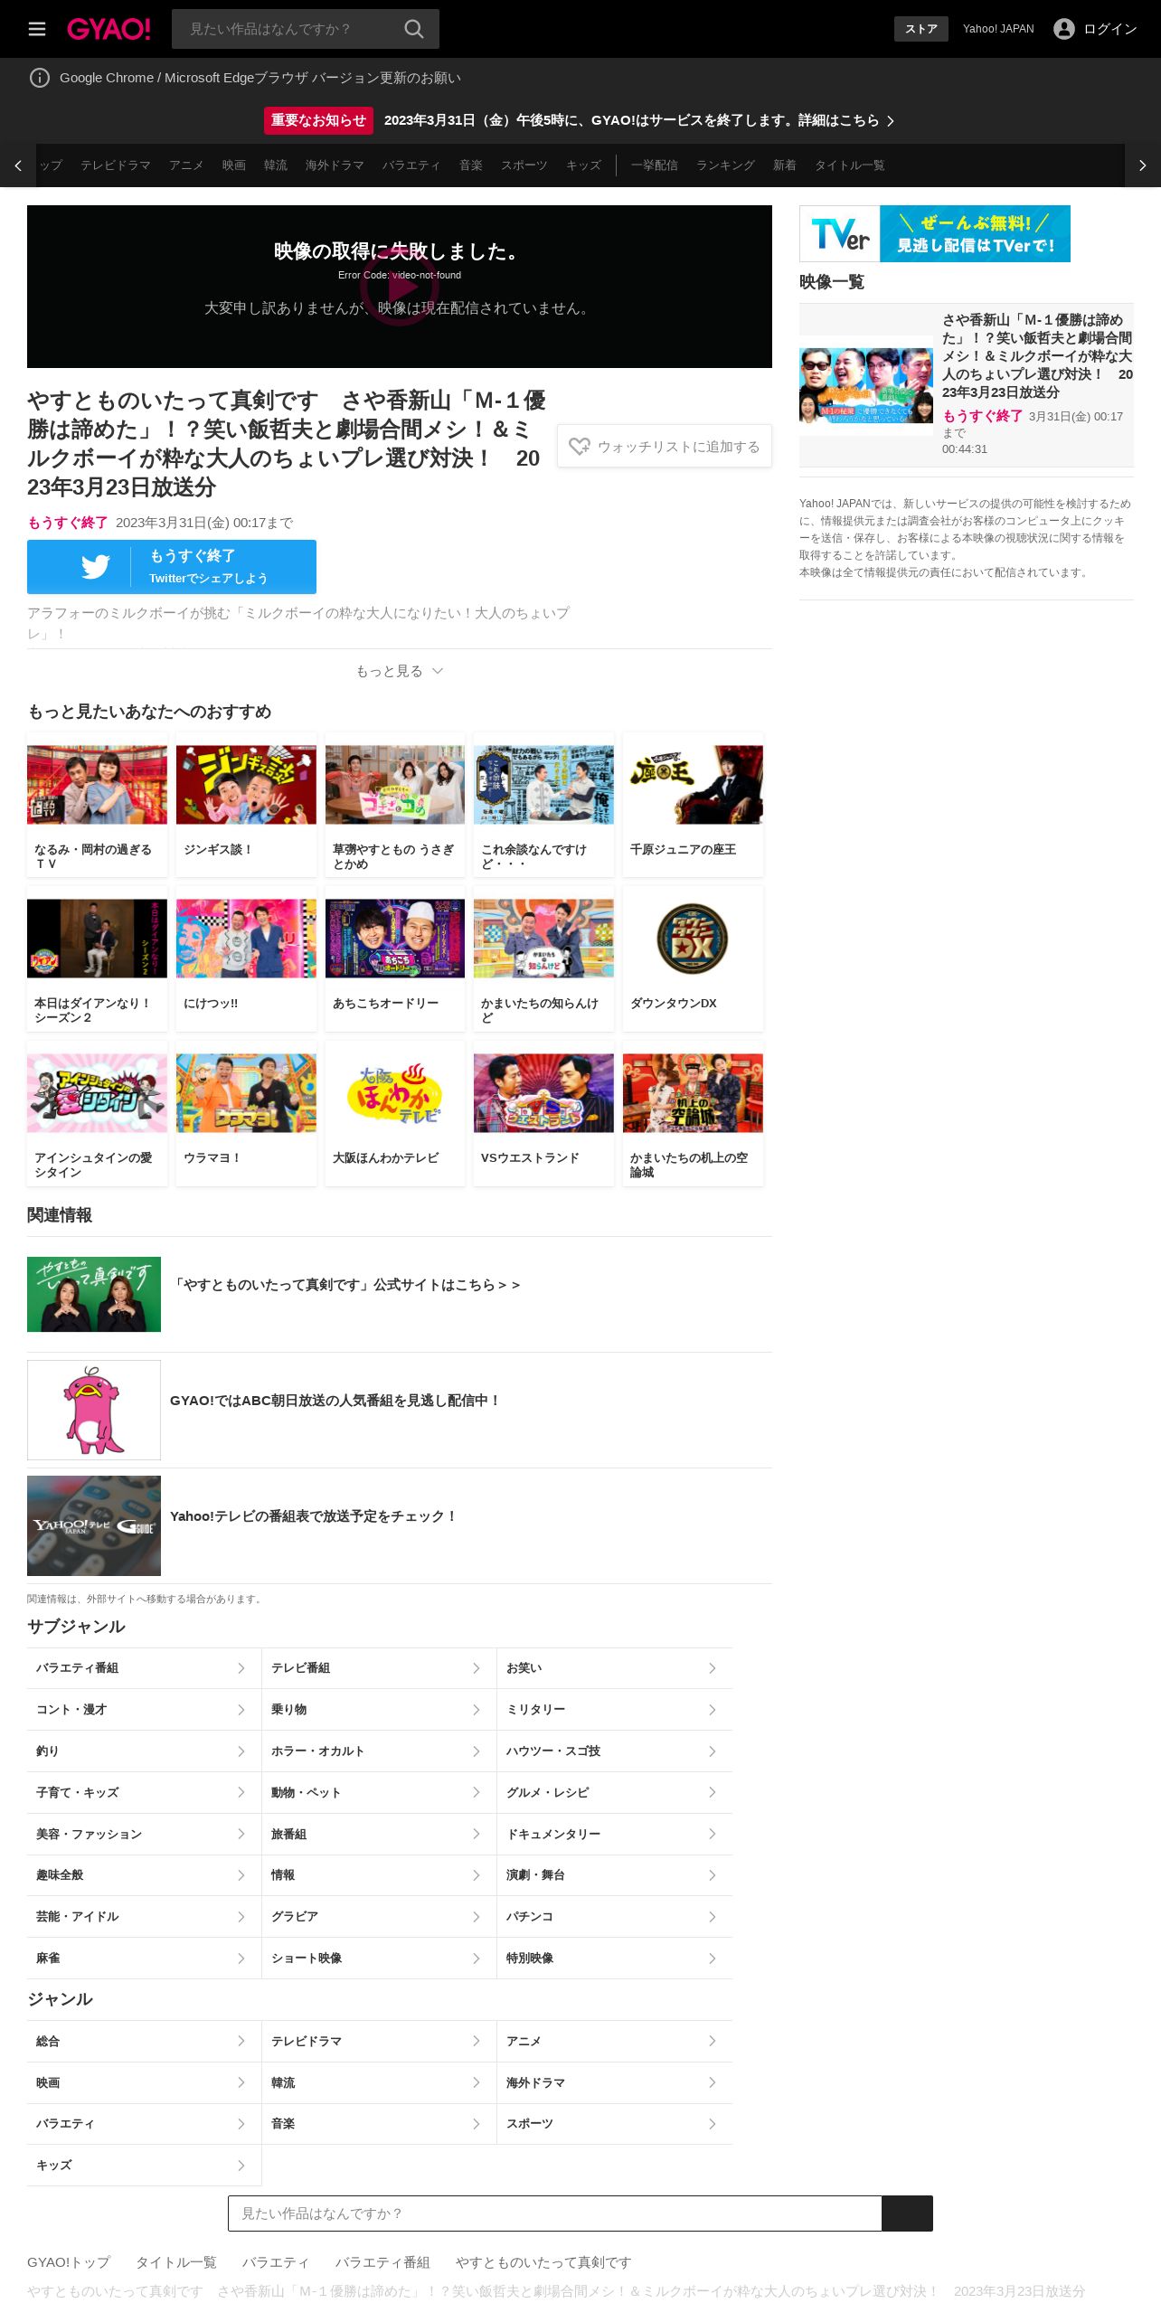Open かまいたちの机上の空論城 thumbnail
This screenshot has width=1161, height=2322.
(x=693, y=1092)
